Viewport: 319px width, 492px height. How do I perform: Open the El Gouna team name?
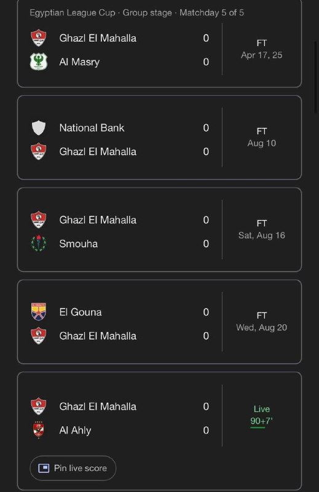pos(81,312)
